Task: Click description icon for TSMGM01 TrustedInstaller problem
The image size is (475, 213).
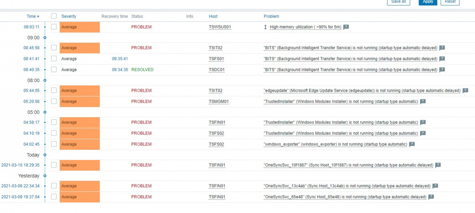Action: (423, 101)
